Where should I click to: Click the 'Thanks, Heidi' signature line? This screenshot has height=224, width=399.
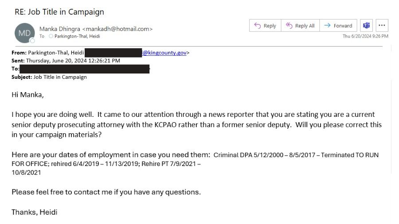click(34, 212)
